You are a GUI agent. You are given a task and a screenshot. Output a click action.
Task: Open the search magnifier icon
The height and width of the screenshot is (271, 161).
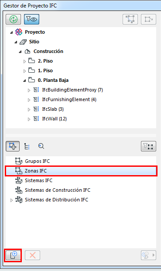tap(41, 146)
